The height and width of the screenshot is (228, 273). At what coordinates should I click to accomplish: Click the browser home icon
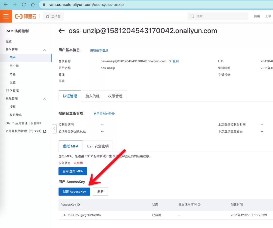point(33,4)
